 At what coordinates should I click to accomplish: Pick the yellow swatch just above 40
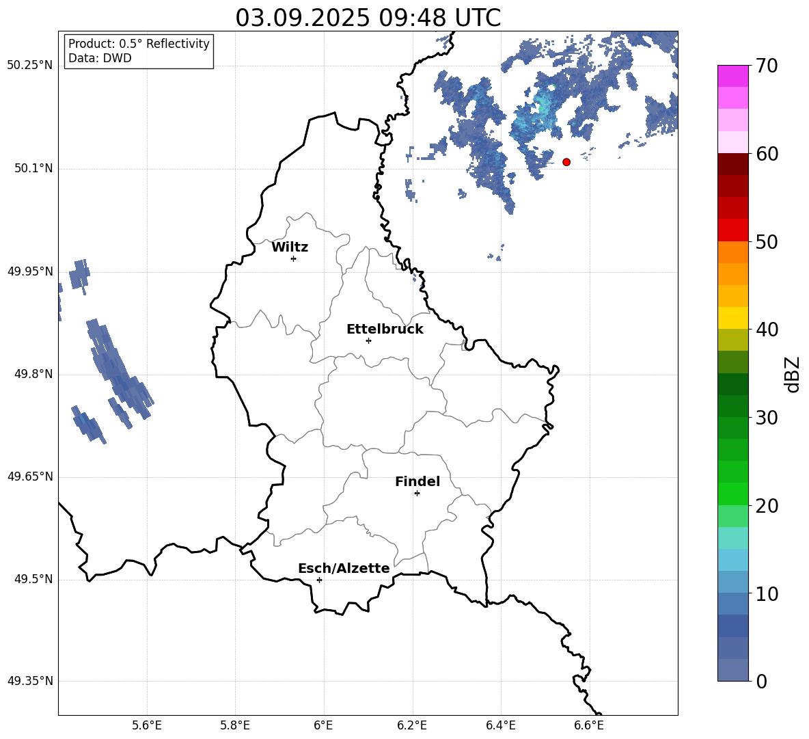tap(732, 318)
